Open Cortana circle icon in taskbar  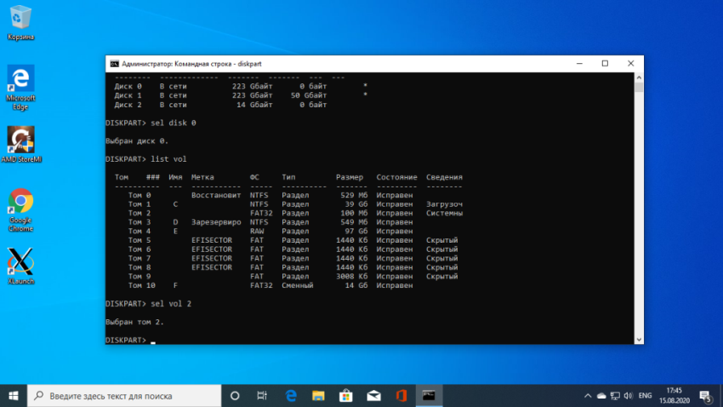click(236, 396)
